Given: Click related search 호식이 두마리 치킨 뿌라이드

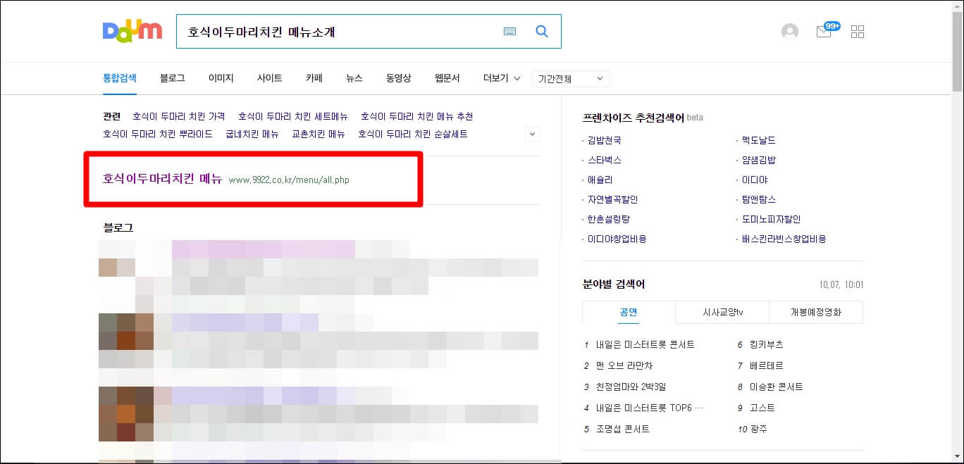Looking at the screenshot, I should pyautogui.click(x=158, y=134).
